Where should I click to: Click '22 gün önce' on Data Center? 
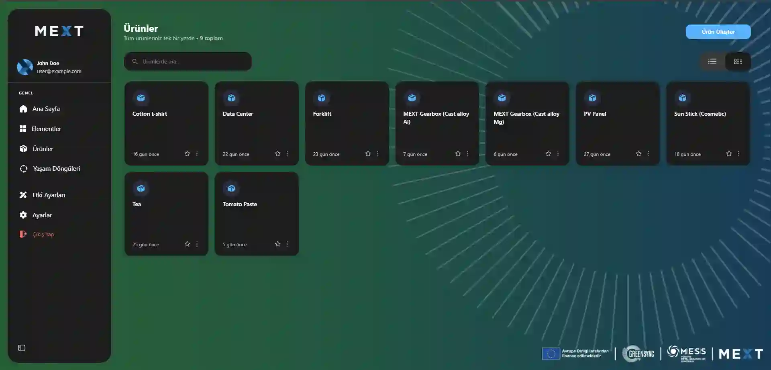(x=236, y=154)
